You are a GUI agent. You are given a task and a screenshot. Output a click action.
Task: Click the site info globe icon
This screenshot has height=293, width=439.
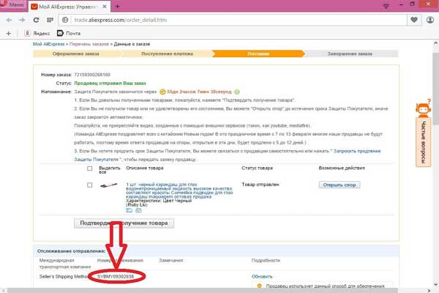point(65,20)
